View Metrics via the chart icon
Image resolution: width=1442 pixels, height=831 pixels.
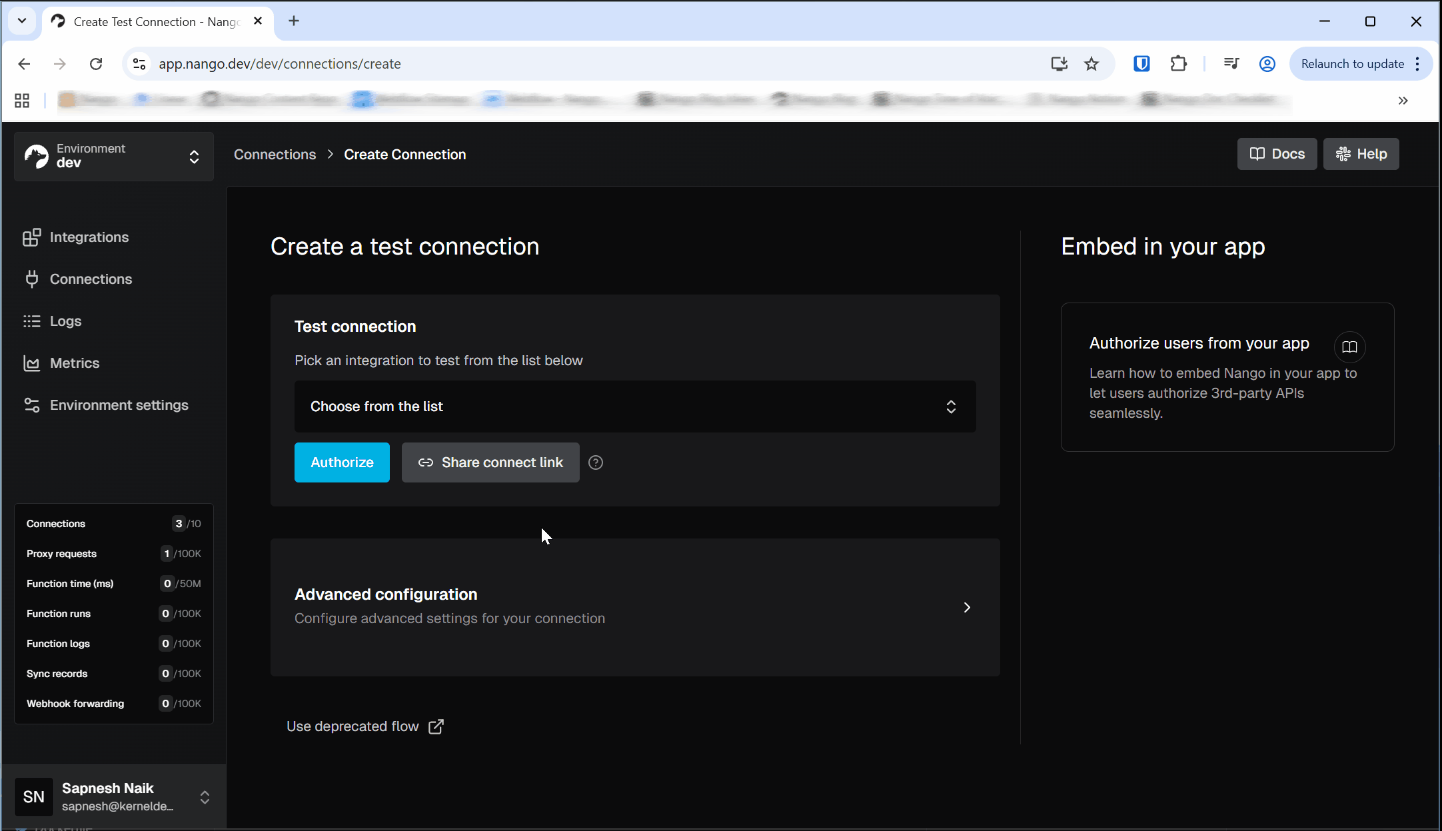tap(32, 363)
